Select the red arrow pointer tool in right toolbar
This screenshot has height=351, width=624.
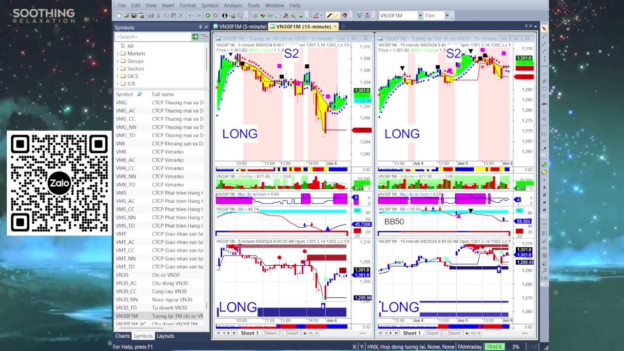544,29
